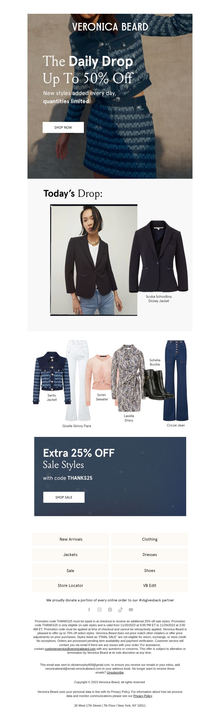Screen dimensions: 220x727
Task: Open the Privacy Policy link
Action: click(x=142, y=696)
